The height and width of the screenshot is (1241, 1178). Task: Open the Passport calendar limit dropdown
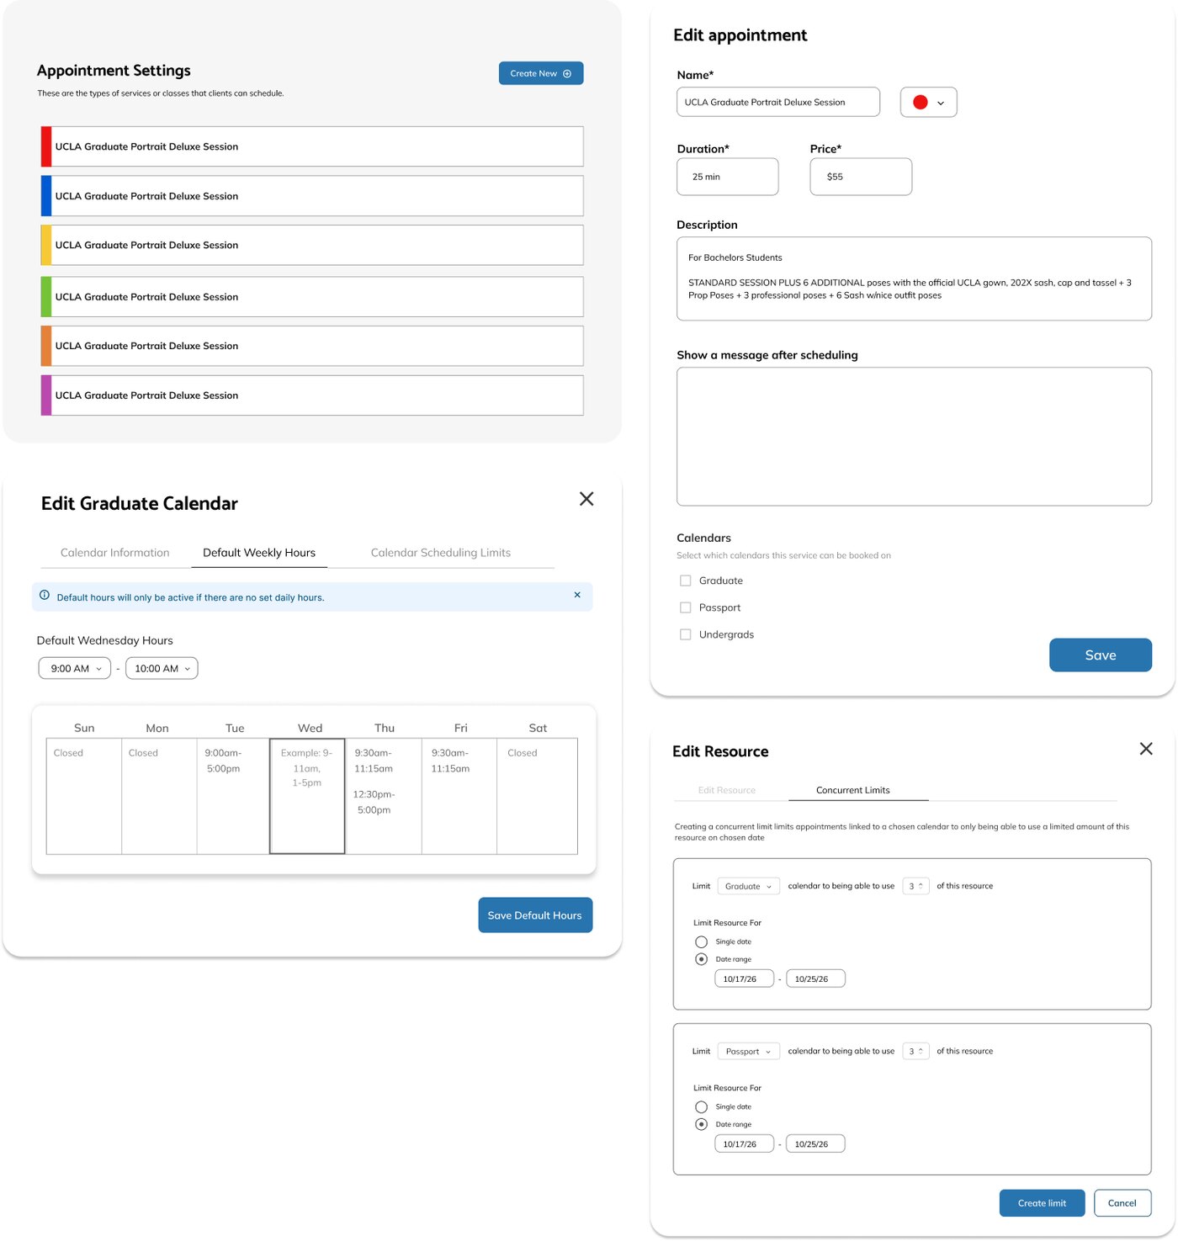(x=749, y=1051)
